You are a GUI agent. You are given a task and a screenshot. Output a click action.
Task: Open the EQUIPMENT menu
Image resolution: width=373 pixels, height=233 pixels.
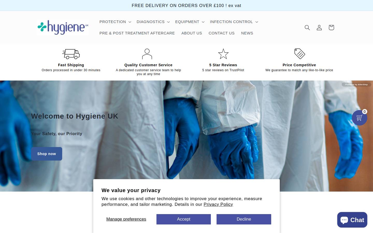190,22
